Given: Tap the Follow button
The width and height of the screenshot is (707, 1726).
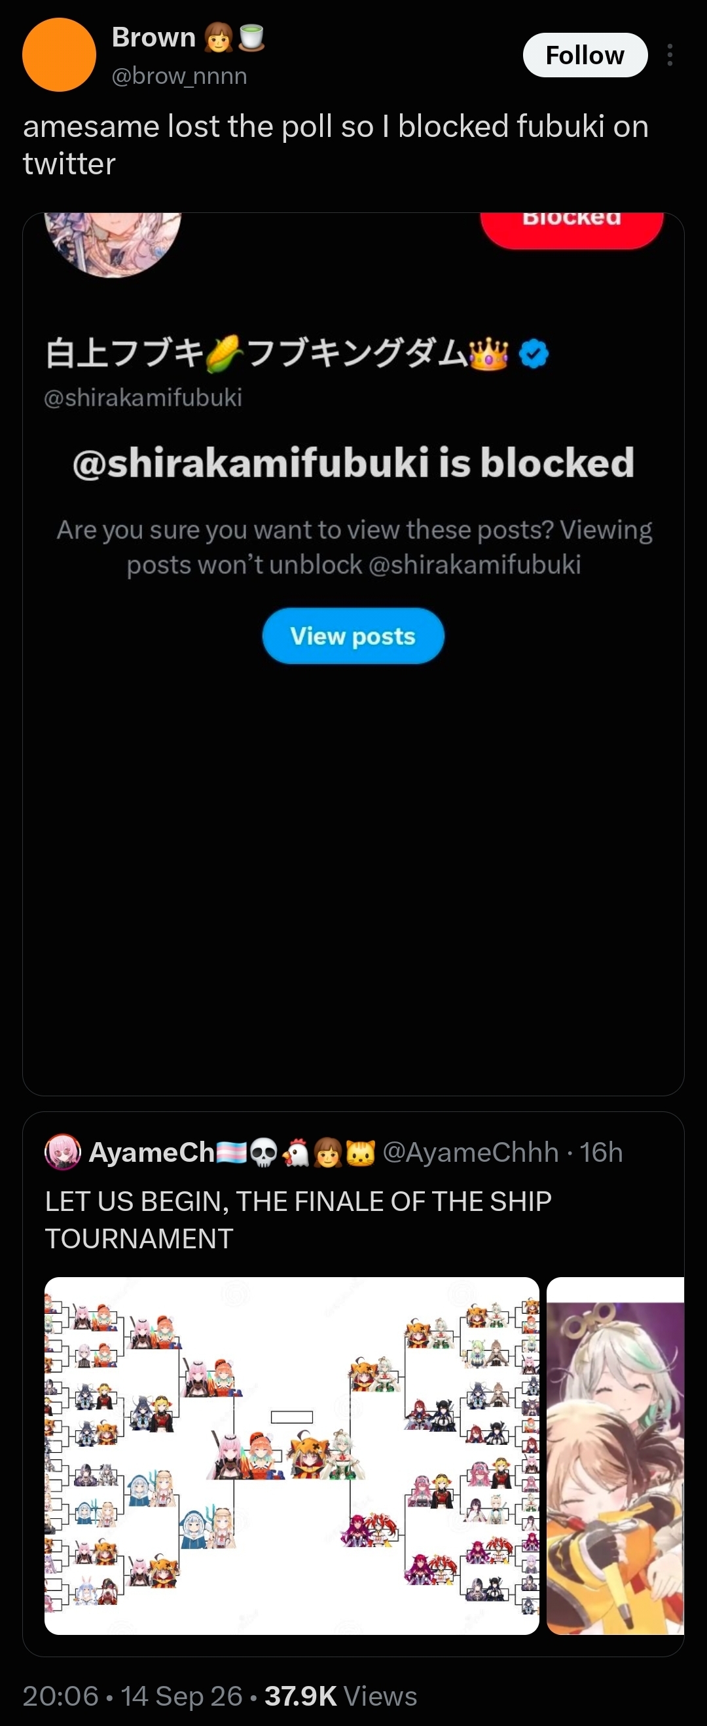Looking at the screenshot, I should [x=585, y=55].
